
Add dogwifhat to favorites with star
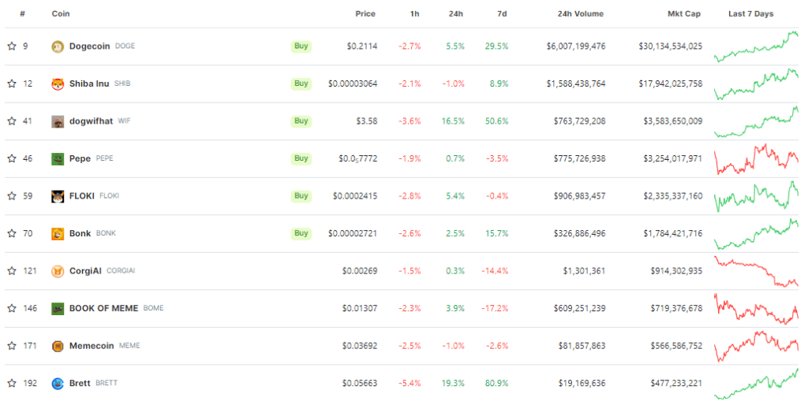pyautogui.click(x=11, y=121)
